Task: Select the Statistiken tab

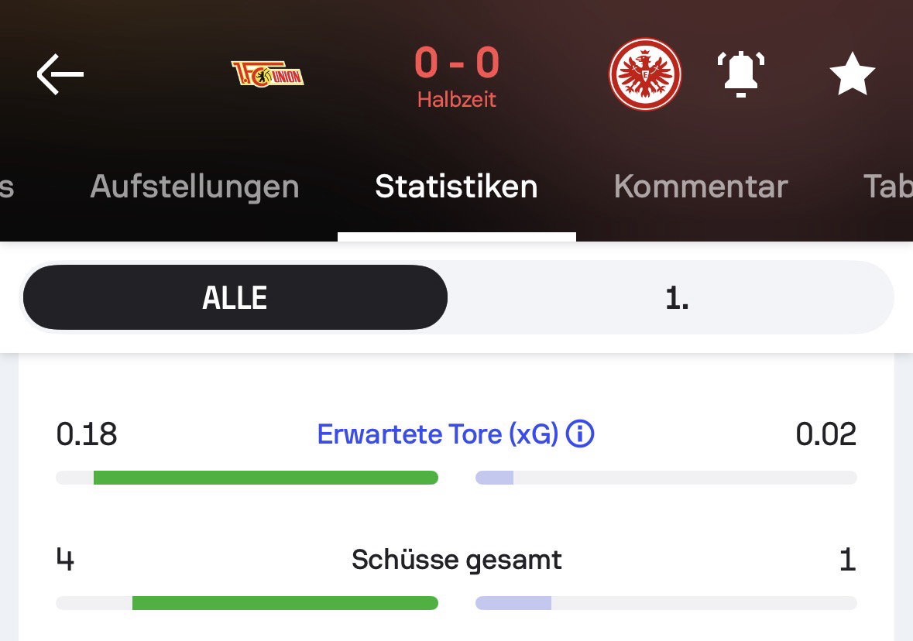Action: pos(456,187)
